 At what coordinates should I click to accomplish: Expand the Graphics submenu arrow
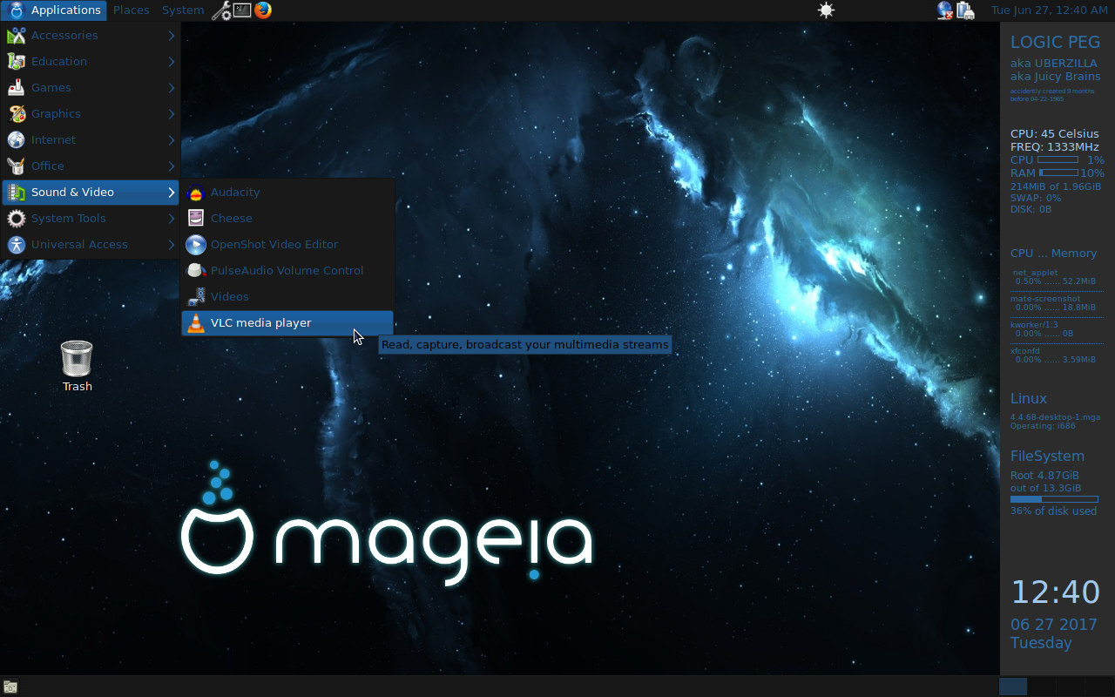pos(172,114)
